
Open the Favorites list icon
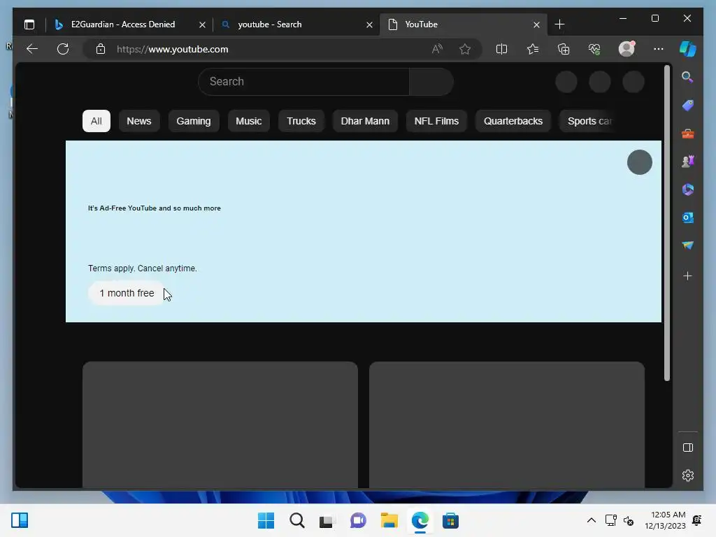(532, 49)
